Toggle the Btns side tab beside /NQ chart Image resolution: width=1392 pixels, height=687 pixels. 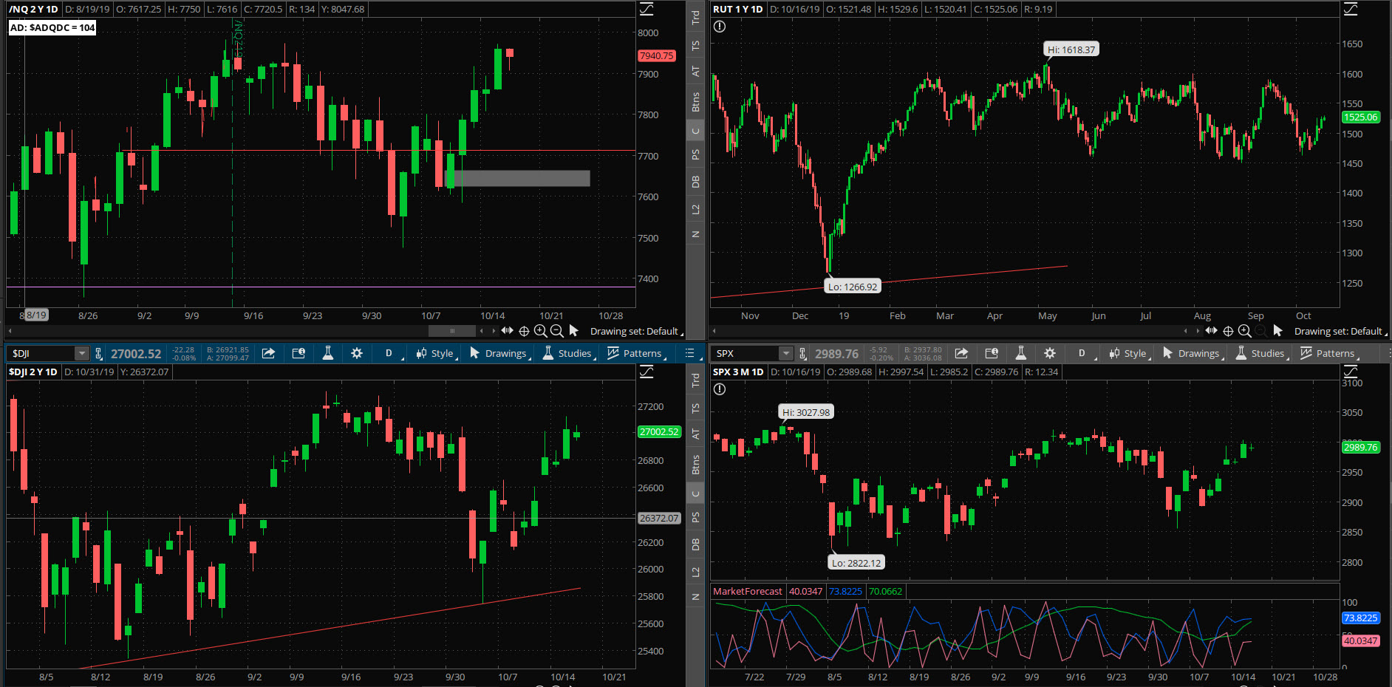[695, 101]
